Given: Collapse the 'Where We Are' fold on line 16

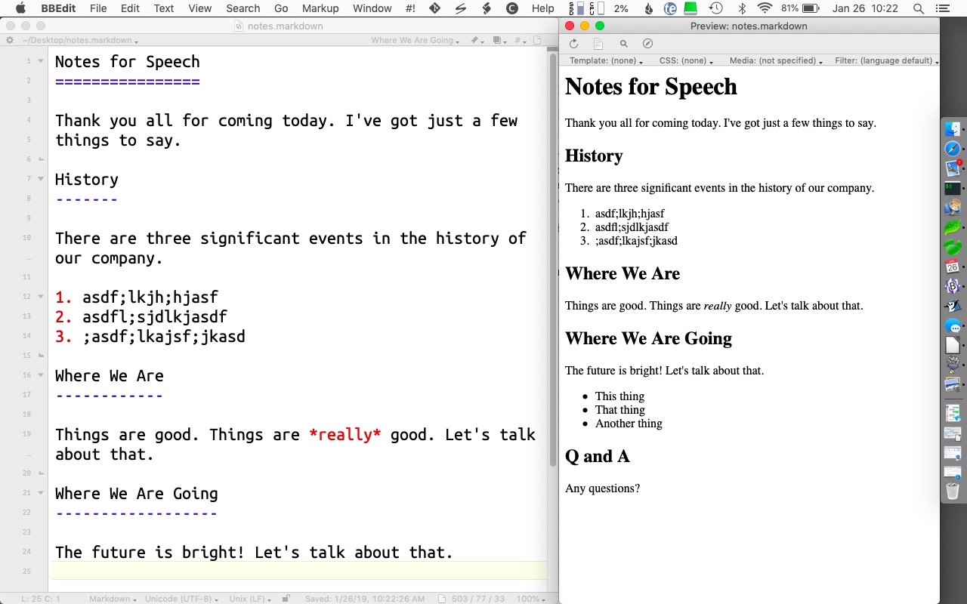Looking at the screenshot, I should pyautogui.click(x=41, y=376).
